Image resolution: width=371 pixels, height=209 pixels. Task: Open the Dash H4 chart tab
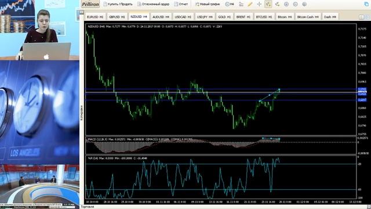tap(330, 17)
